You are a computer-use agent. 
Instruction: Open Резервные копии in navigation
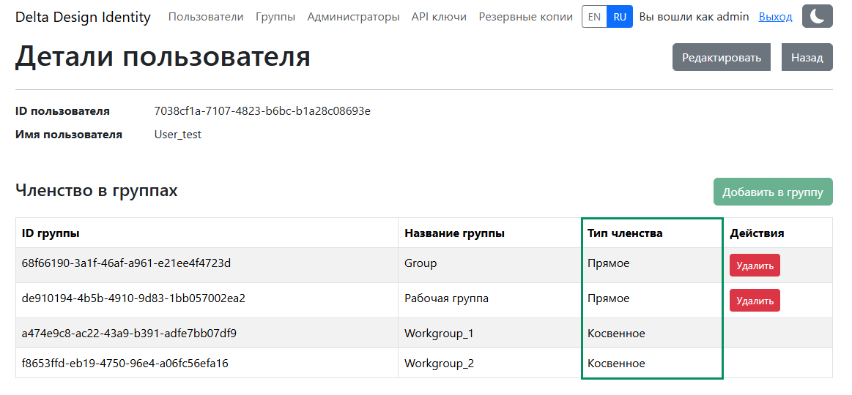[x=525, y=17]
